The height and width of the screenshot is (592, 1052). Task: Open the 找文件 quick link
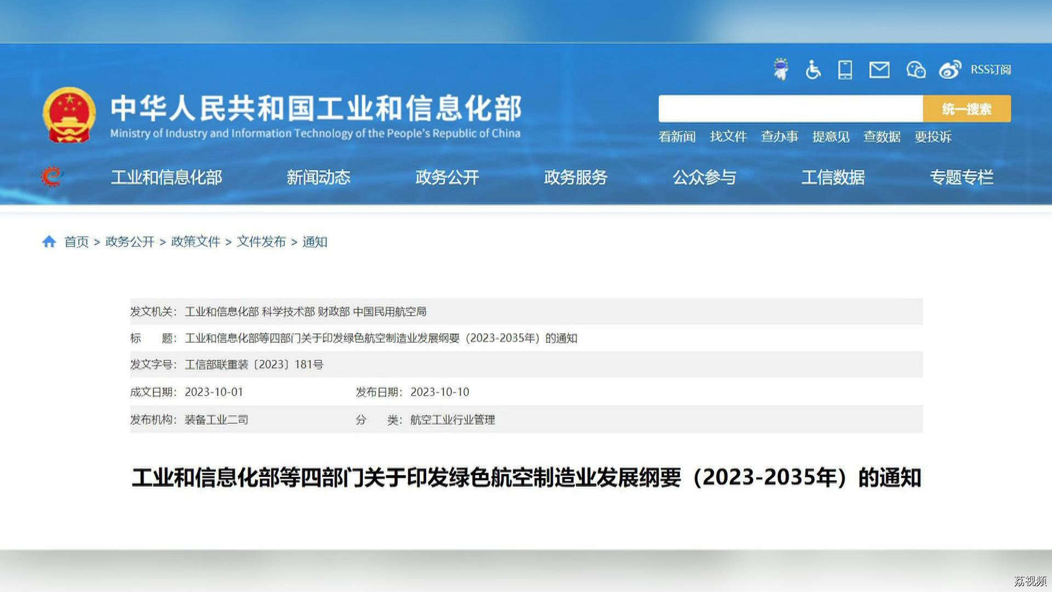tap(728, 136)
